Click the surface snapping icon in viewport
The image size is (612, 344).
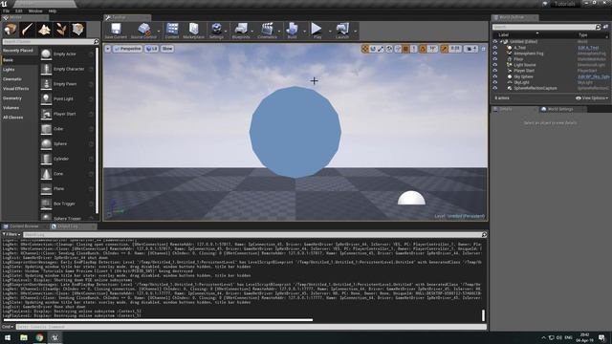398,49
